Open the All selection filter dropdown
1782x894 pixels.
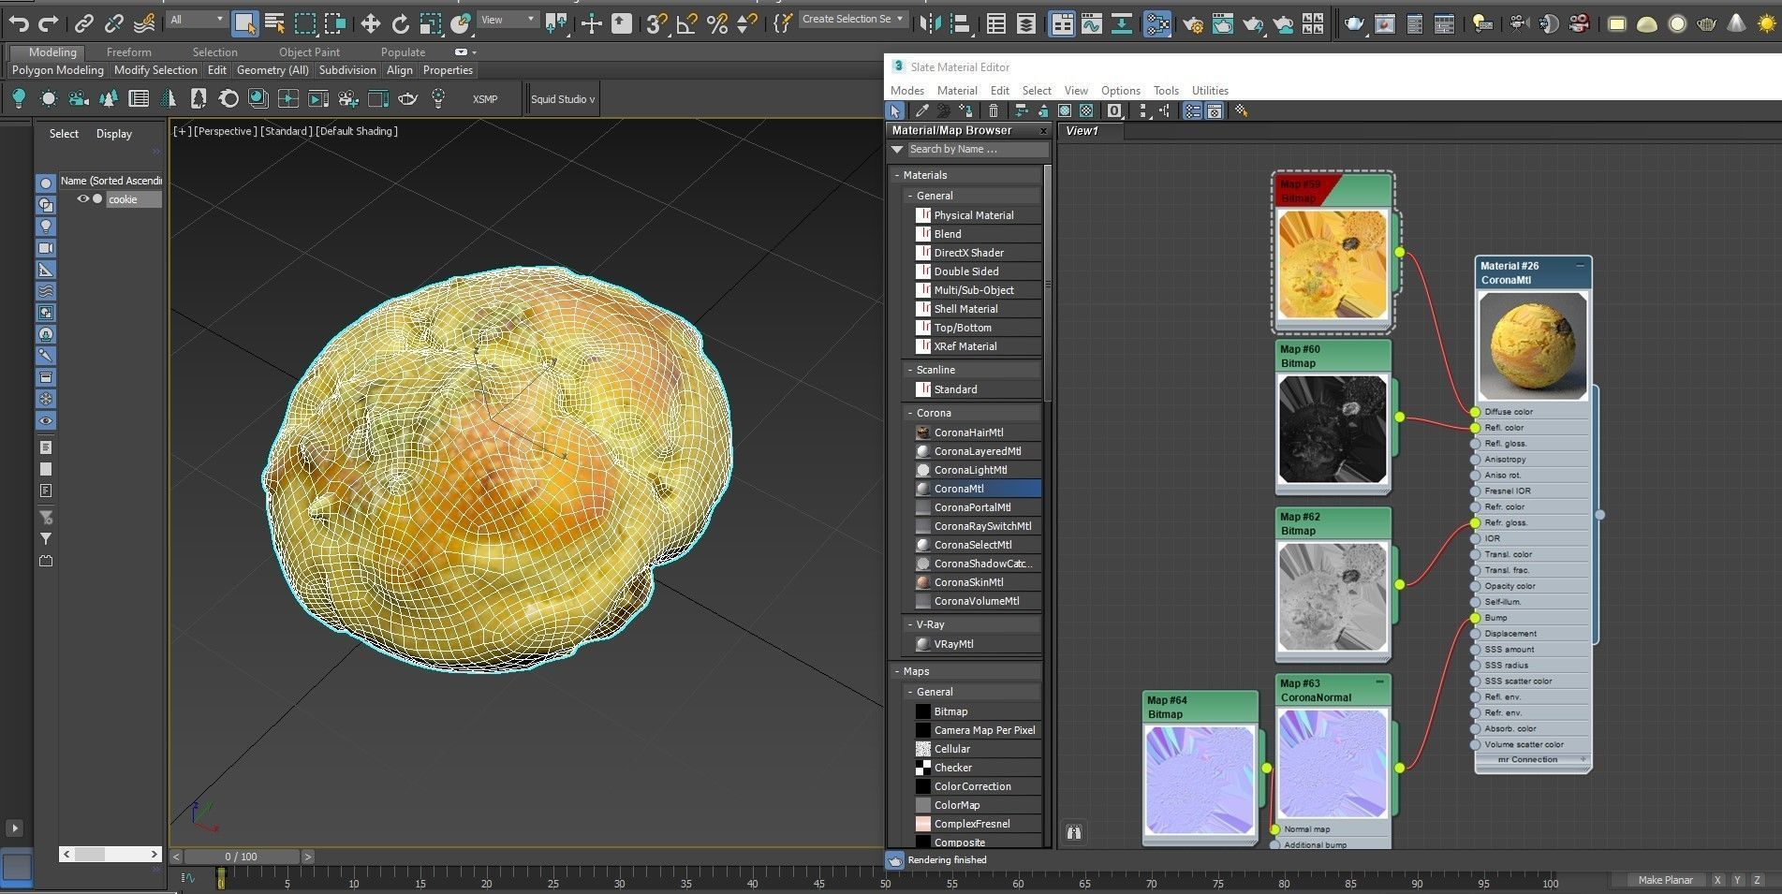[197, 20]
